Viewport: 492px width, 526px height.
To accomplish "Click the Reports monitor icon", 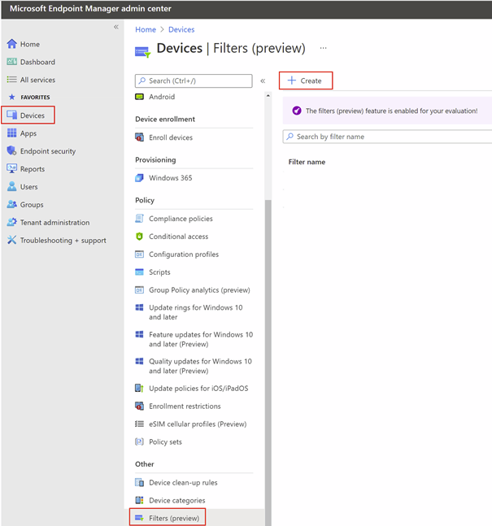I will 11,168.
